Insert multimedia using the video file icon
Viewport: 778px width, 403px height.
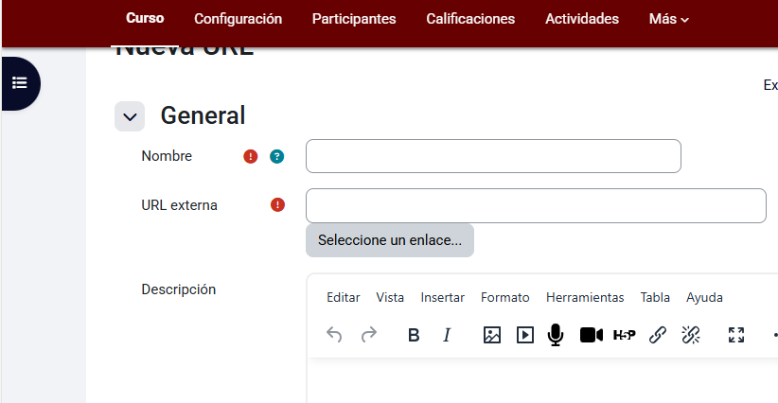[524, 334]
